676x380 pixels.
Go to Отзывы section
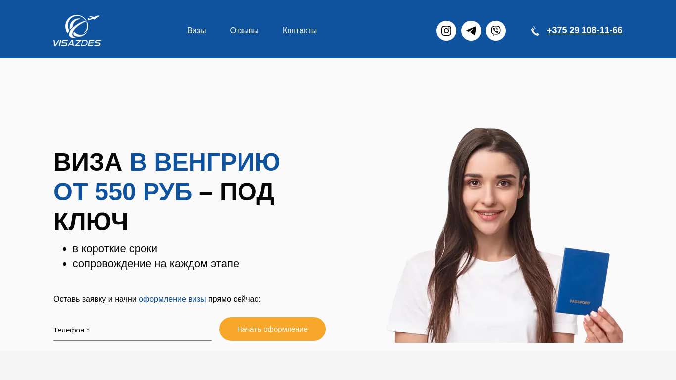tap(244, 31)
